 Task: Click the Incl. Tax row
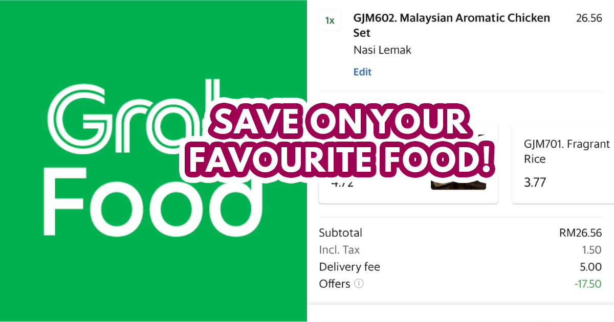coord(460,250)
